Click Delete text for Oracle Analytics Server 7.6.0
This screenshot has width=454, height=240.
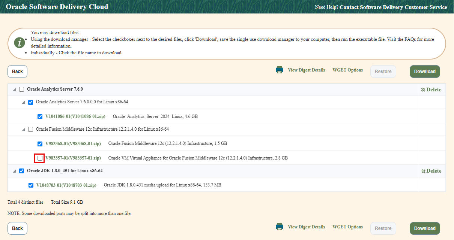pyautogui.click(x=434, y=90)
